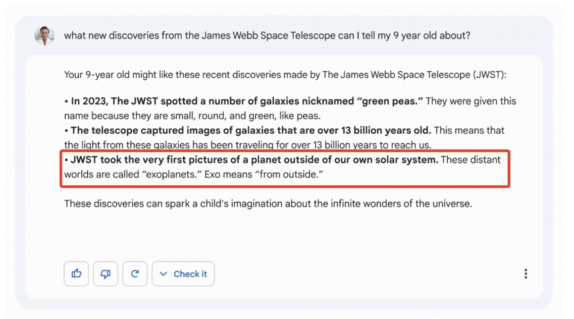Open the three-dot more options menu

[526, 274]
